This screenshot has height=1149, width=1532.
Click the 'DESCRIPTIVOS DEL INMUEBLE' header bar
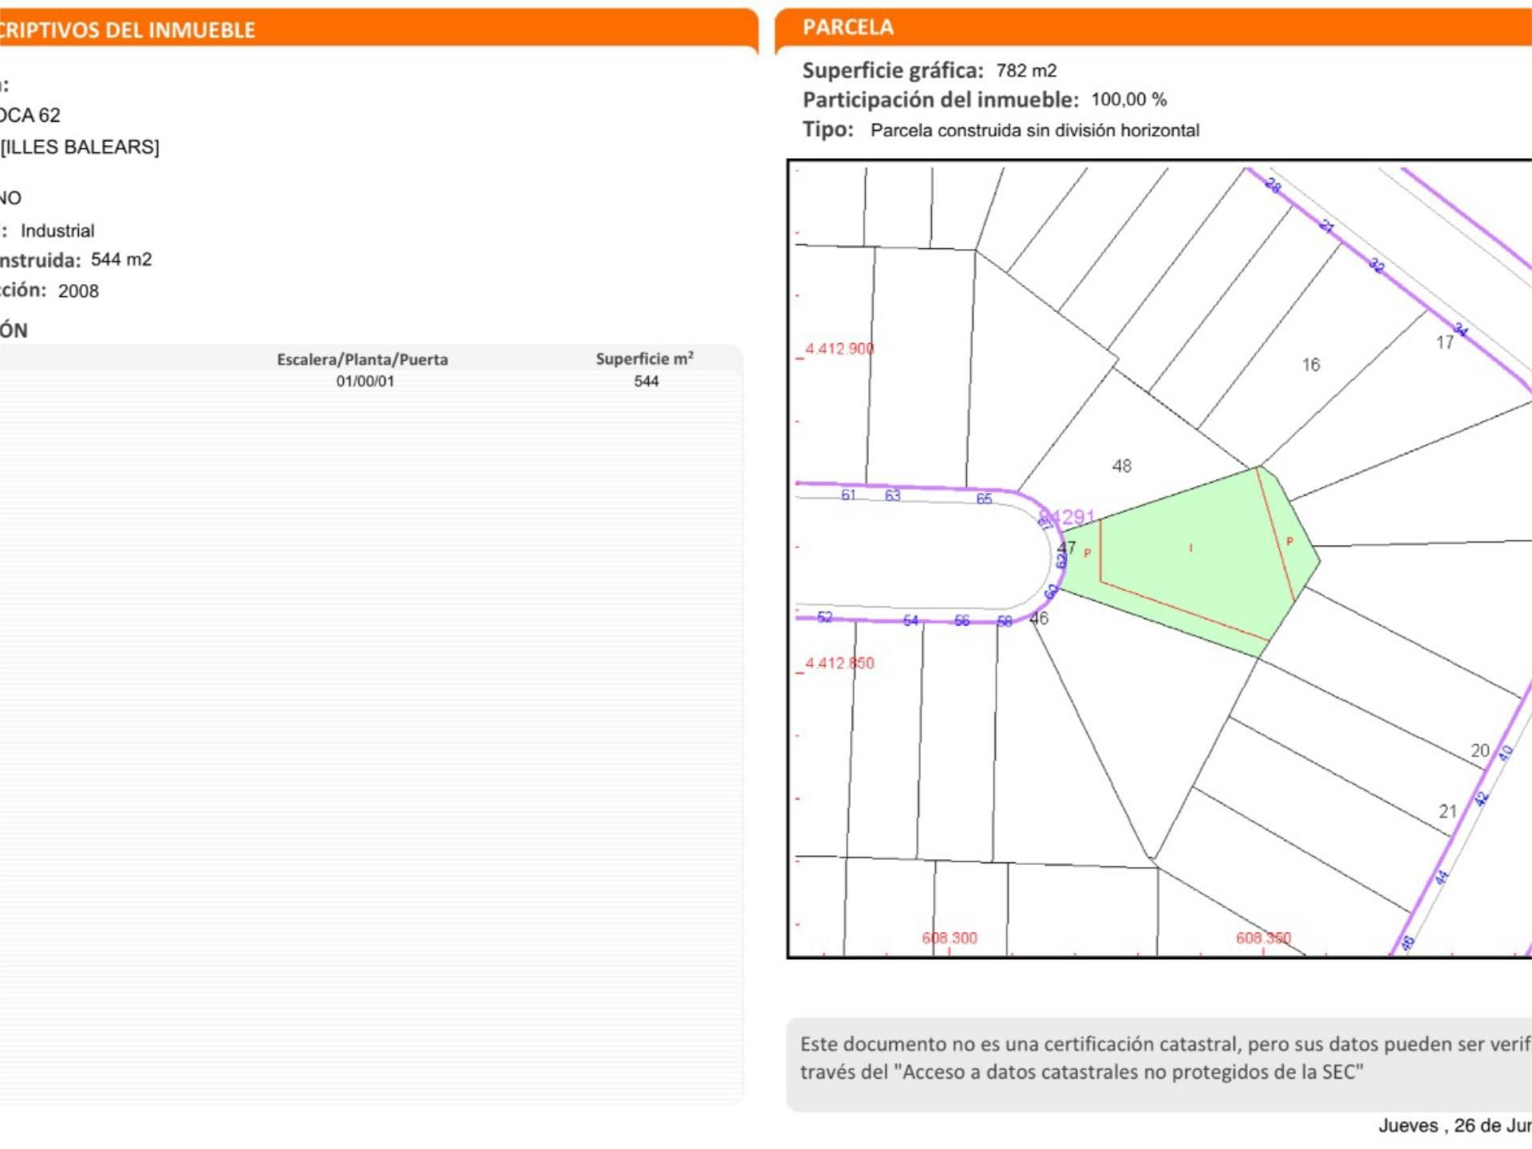click(x=378, y=30)
